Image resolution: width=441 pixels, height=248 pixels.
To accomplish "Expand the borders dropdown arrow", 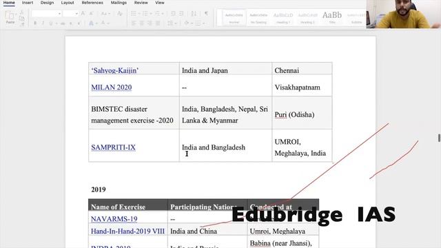I will coord(203,23).
